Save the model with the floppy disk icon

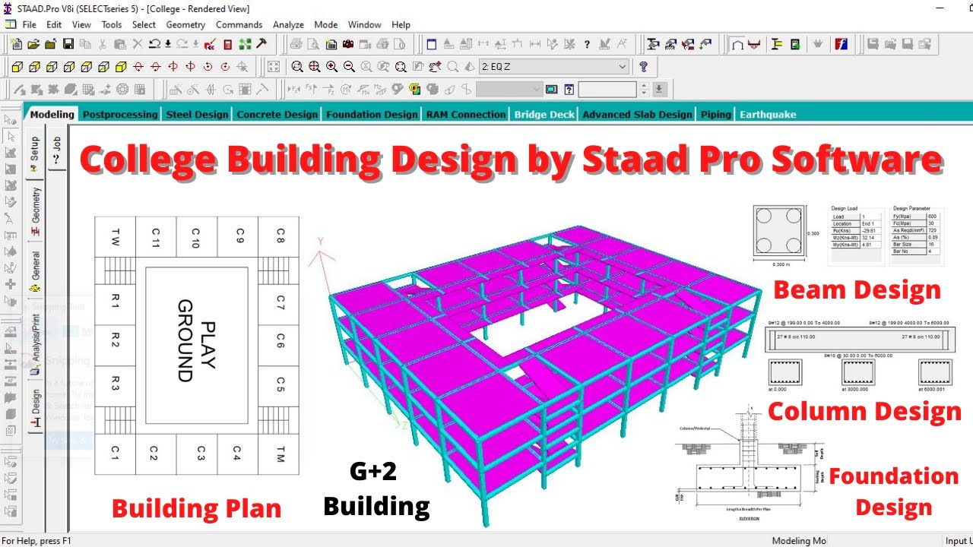pyautogui.click(x=68, y=44)
